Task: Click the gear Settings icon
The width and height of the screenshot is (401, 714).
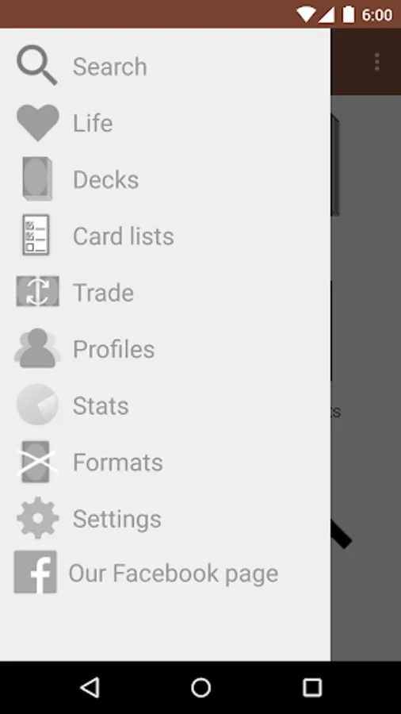Action: point(38,518)
